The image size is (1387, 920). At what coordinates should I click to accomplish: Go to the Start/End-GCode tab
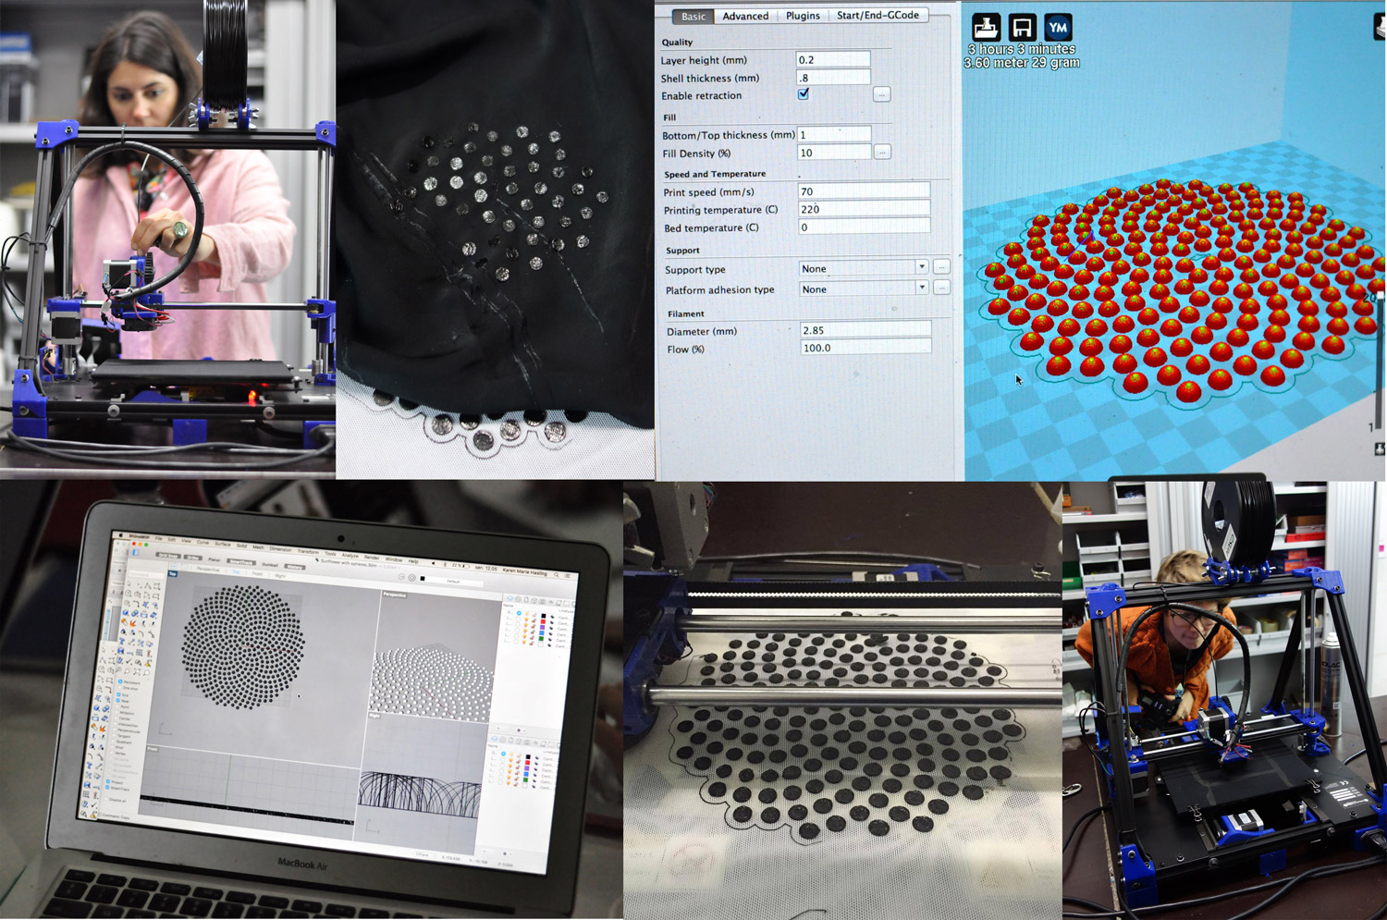click(x=878, y=15)
